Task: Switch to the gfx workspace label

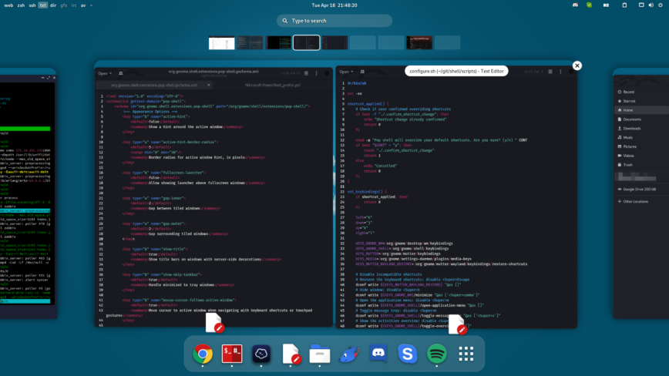Action: coord(63,5)
